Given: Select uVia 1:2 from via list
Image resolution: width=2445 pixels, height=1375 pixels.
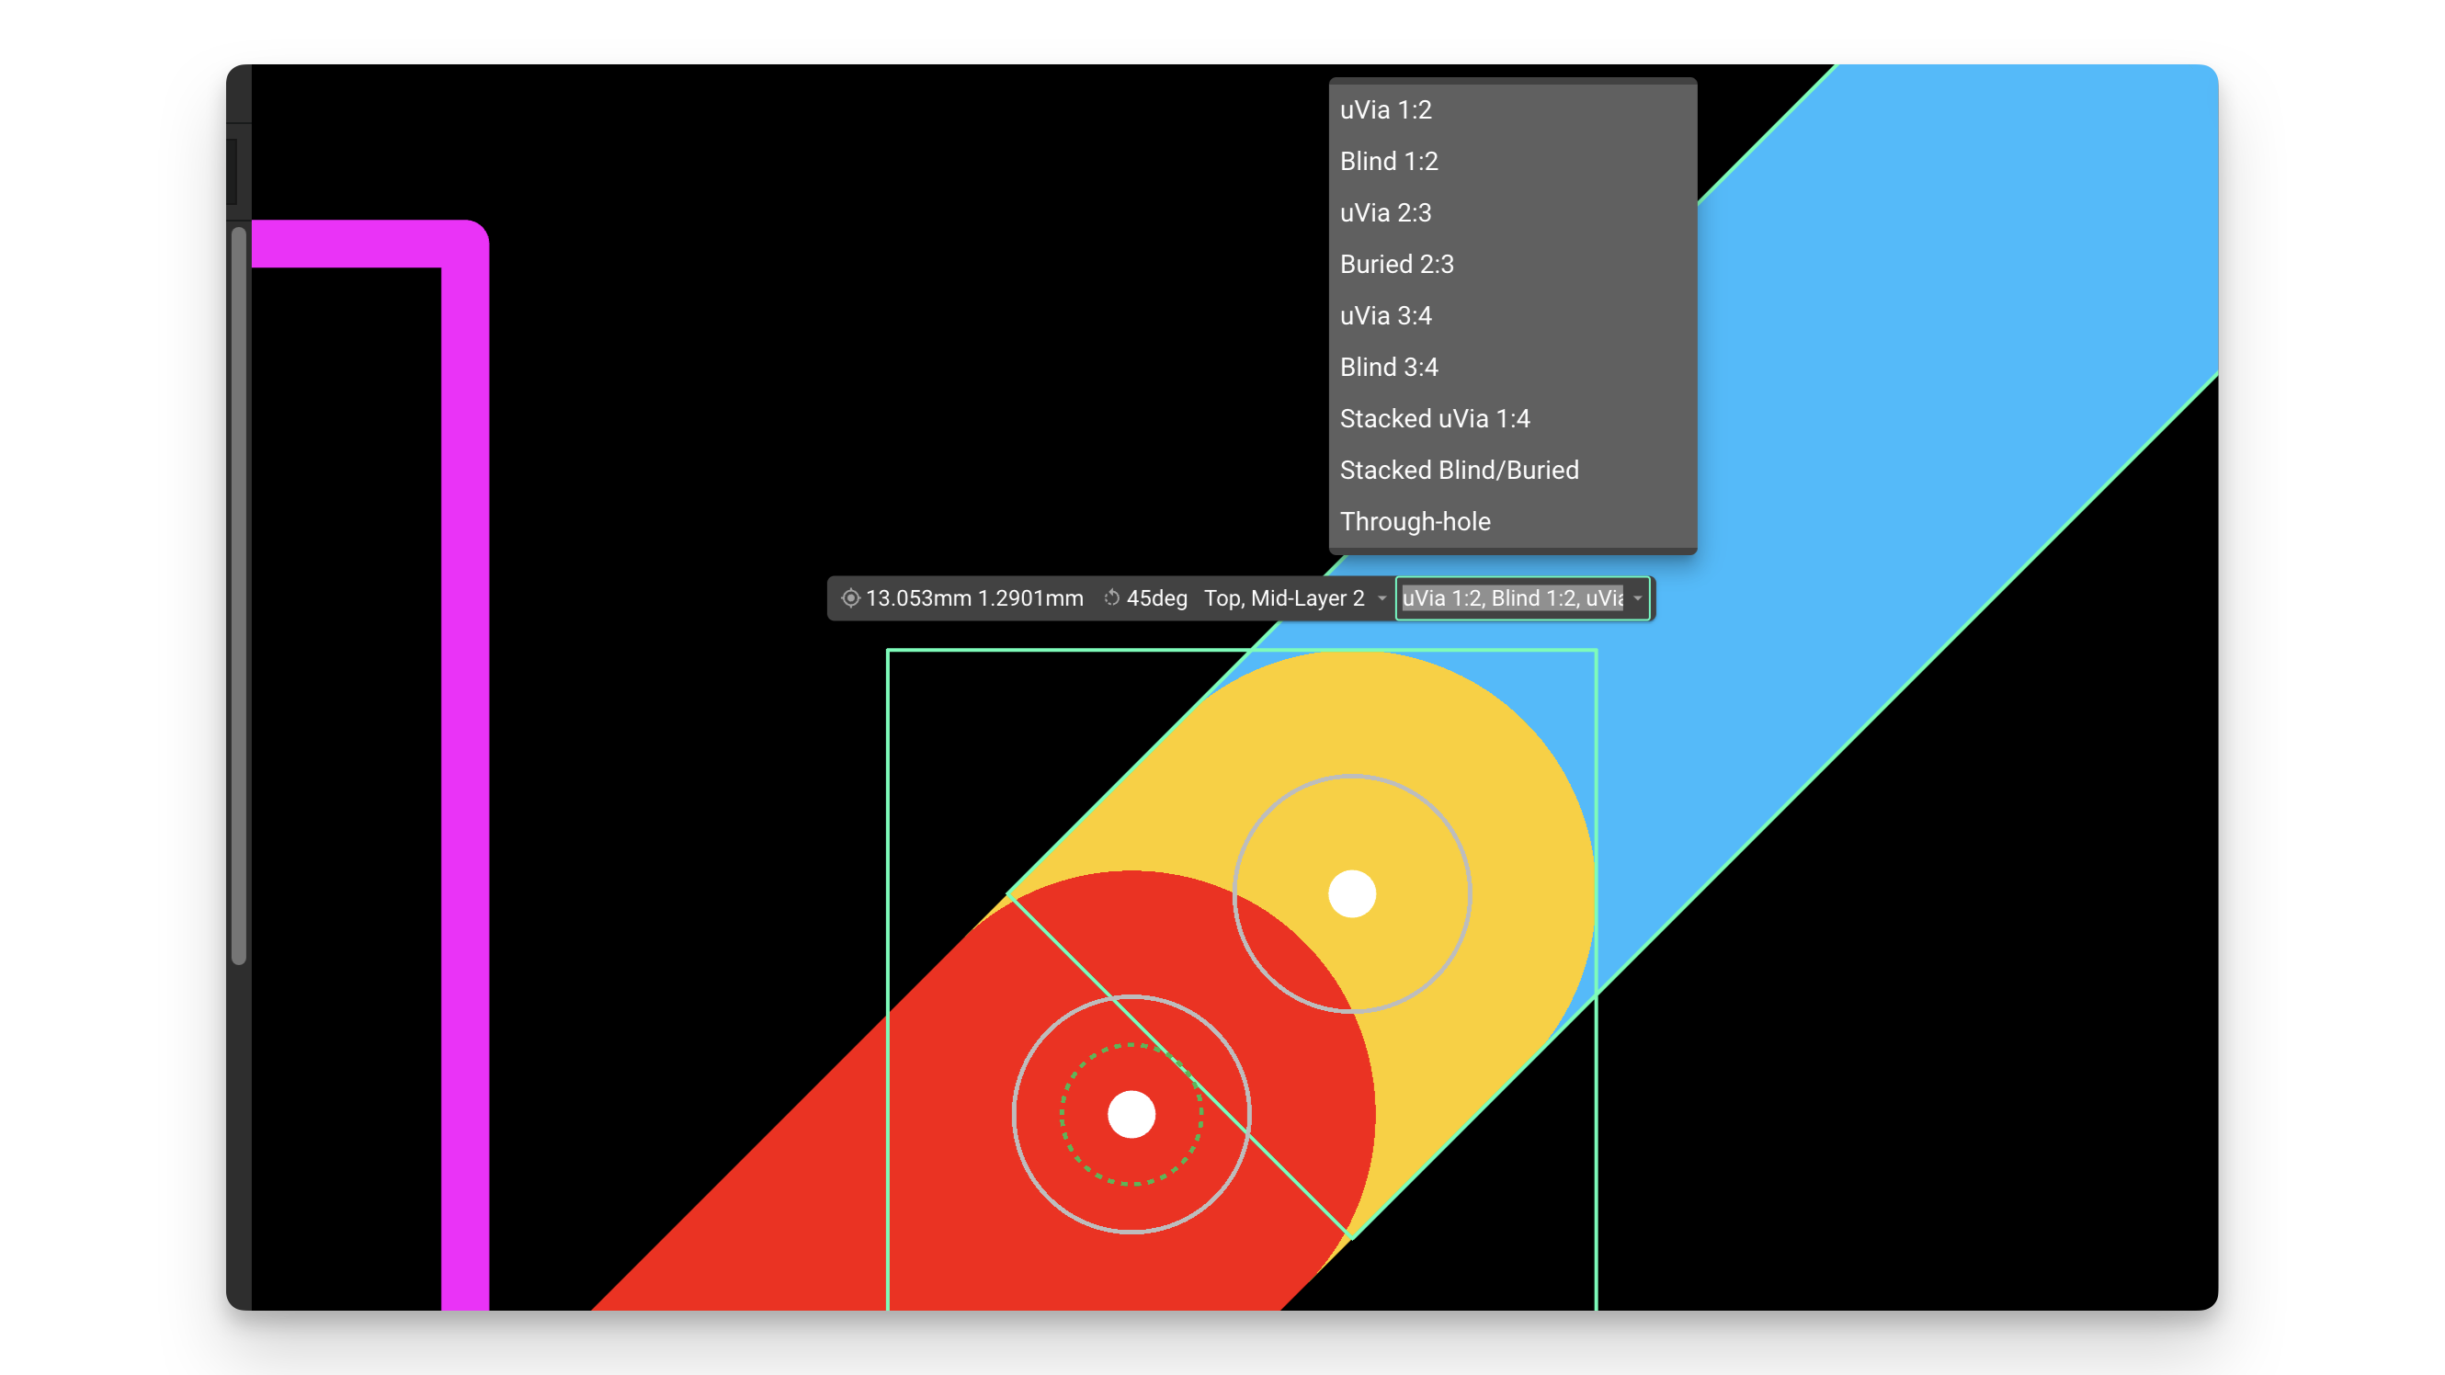Looking at the screenshot, I should [x=1512, y=110].
